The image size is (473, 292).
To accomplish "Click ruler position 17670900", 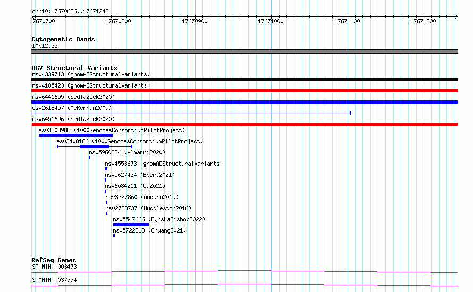I will coord(195,21).
